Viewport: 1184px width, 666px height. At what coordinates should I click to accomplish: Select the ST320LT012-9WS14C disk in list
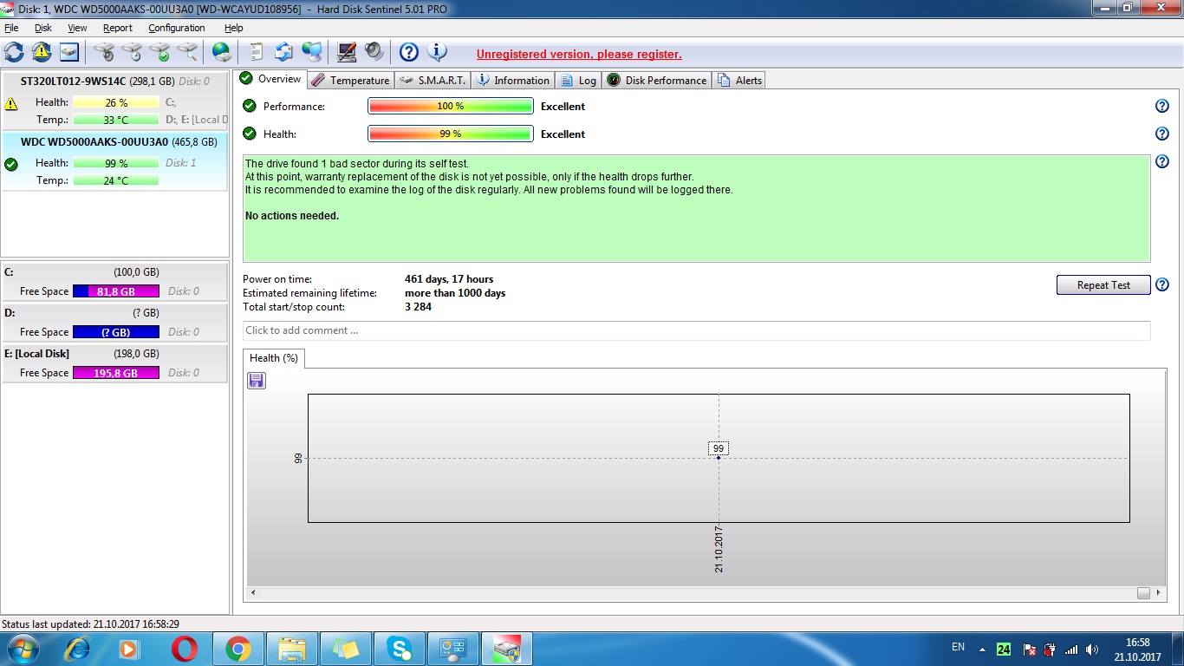pyautogui.click(x=73, y=82)
